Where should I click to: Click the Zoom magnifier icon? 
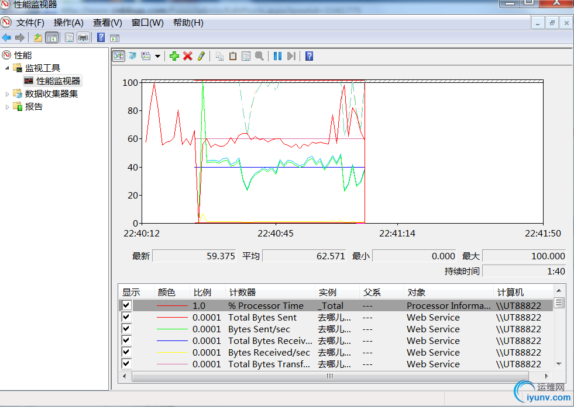pyautogui.click(x=259, y=56)
